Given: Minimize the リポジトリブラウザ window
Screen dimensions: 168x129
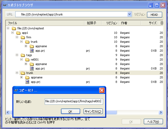Looking at the screenshot, I should [x=151, y=5].
